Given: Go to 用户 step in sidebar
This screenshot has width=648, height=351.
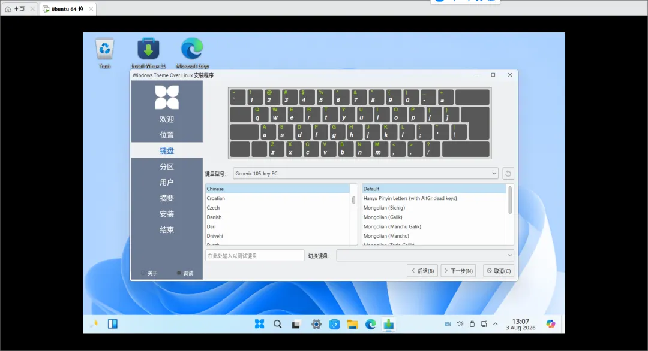Looking at the screenshot, I should pyautogui.click(x=167, y=182).
